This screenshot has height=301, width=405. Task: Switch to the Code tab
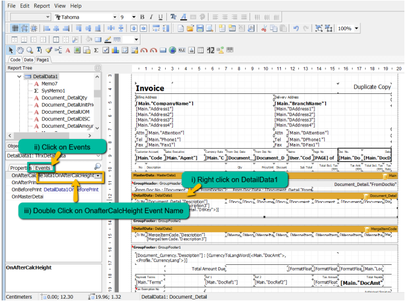[15, 60]
